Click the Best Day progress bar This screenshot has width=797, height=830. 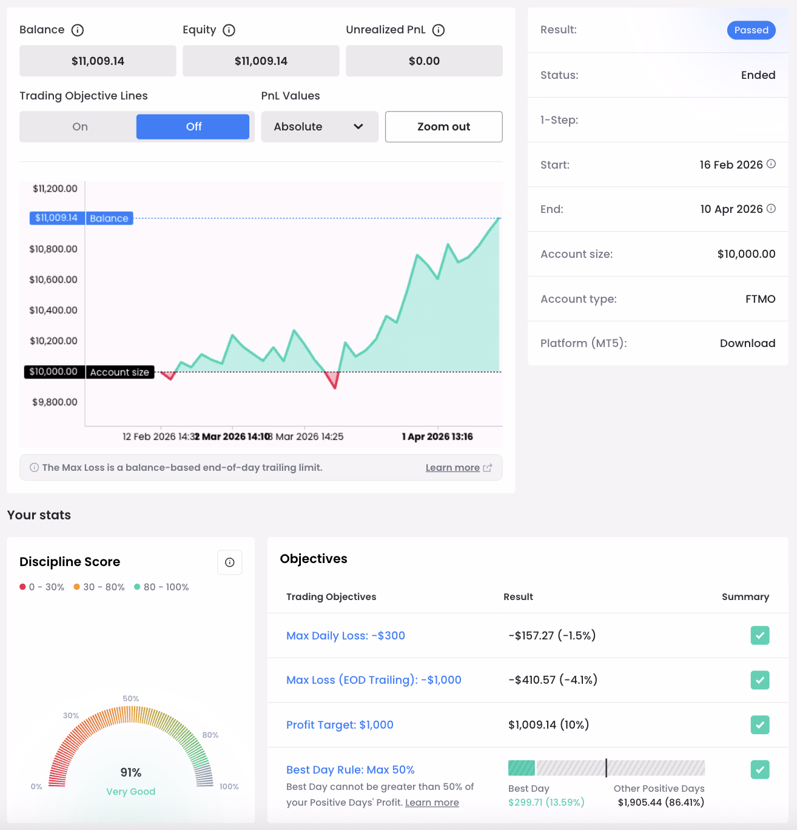[607, 768]
